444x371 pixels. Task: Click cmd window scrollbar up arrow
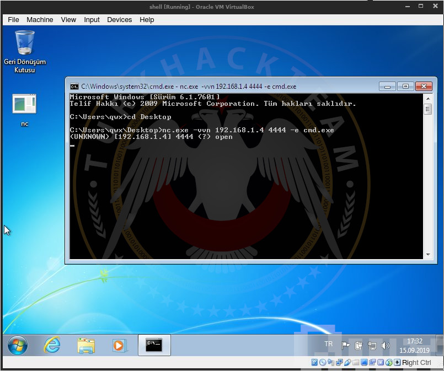tap(428, 99)
